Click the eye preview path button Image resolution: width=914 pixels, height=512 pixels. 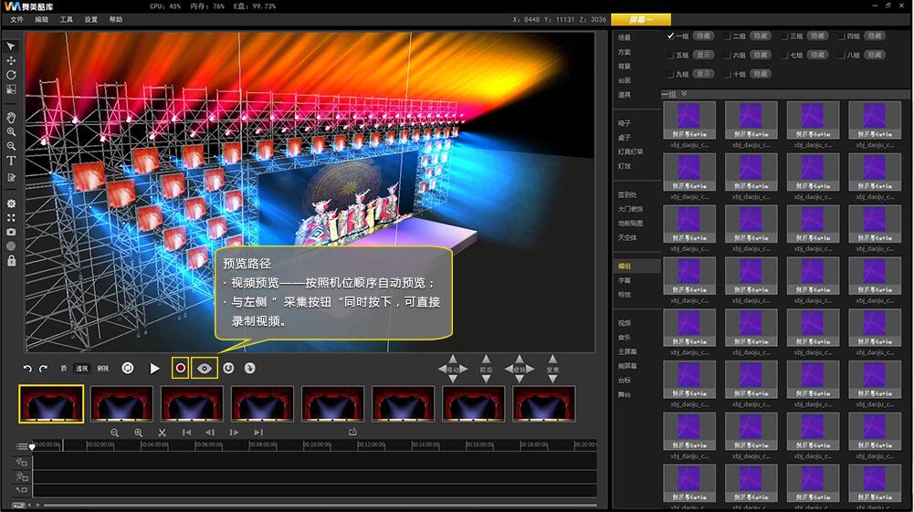[x=205, y=368]
